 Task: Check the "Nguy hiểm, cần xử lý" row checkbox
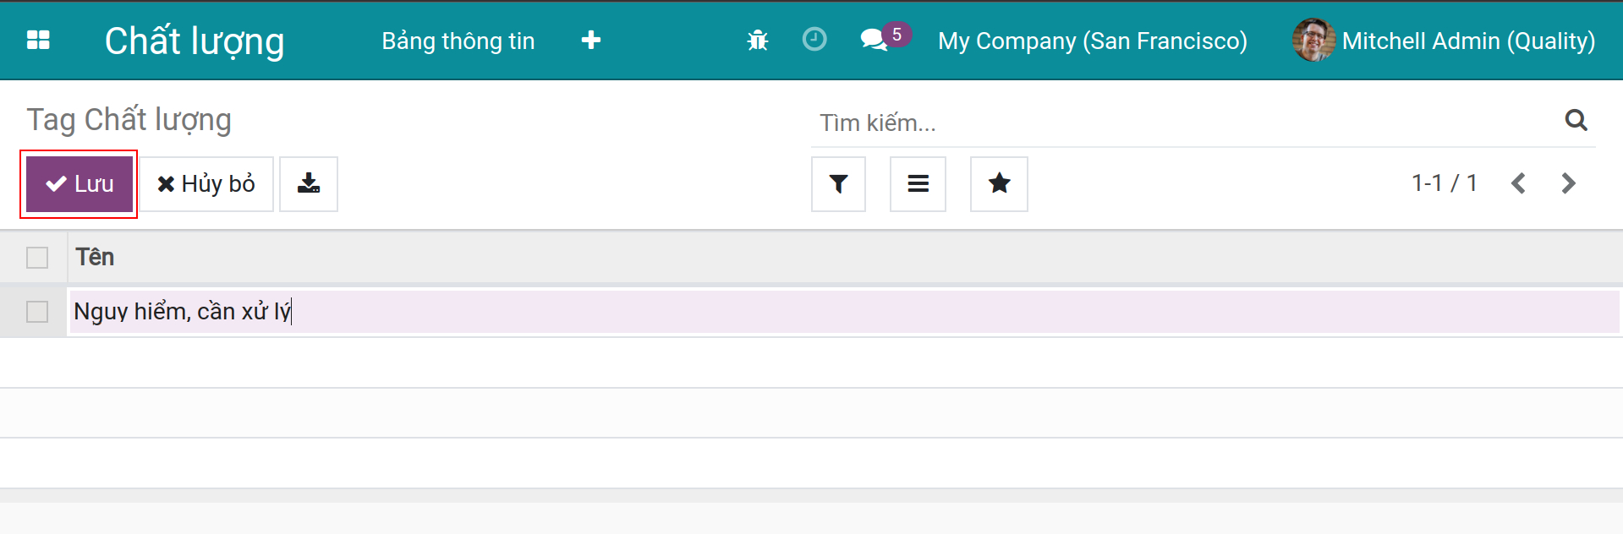37,312
